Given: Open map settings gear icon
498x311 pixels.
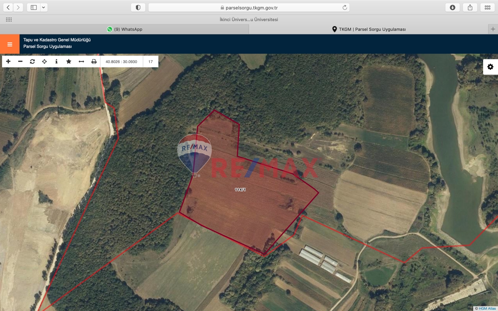Looking at the screenshot, I should click(490, 67).
